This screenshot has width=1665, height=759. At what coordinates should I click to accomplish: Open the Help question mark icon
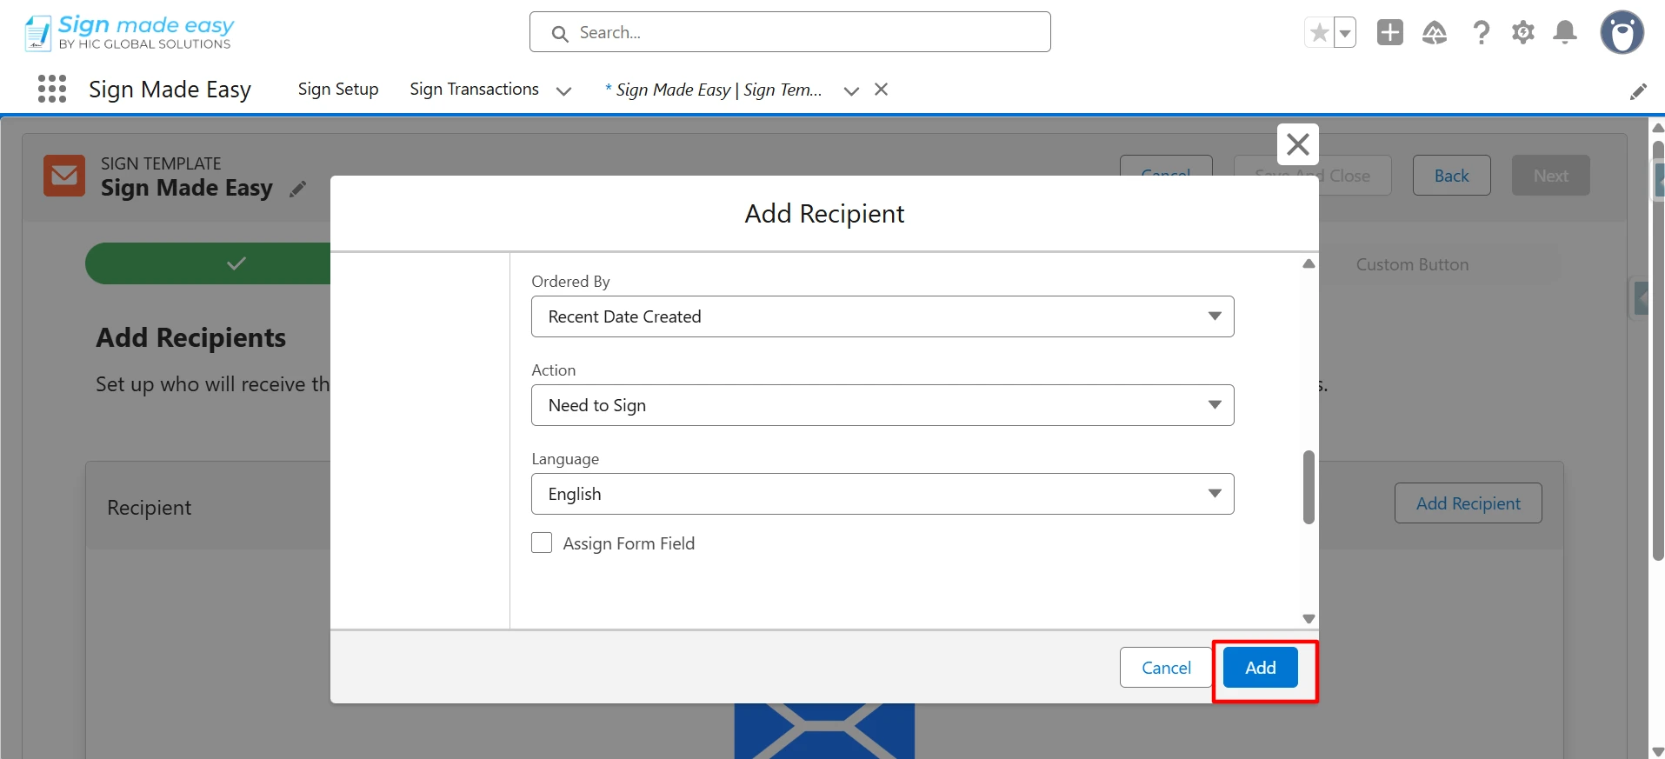click(x=1481, y=33)
